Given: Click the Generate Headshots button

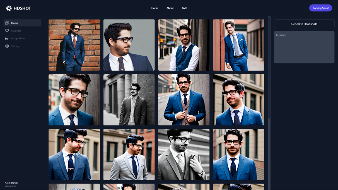Looking at the screenshot, I should click(304, 24).
